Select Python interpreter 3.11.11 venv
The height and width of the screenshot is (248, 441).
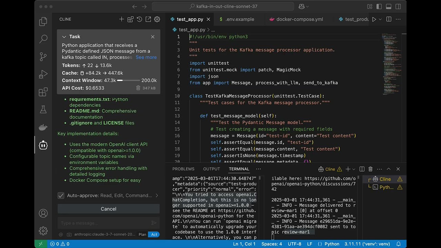point(367,244)
